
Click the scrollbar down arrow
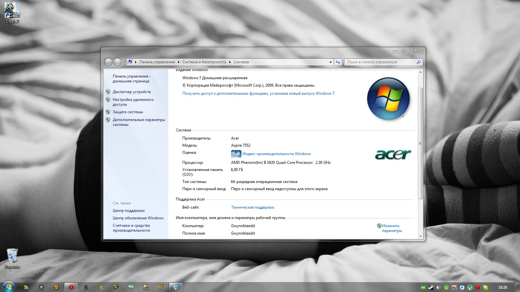pos(421,237)
